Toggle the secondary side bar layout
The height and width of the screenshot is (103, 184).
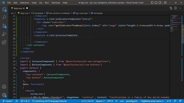click(160, 3)
